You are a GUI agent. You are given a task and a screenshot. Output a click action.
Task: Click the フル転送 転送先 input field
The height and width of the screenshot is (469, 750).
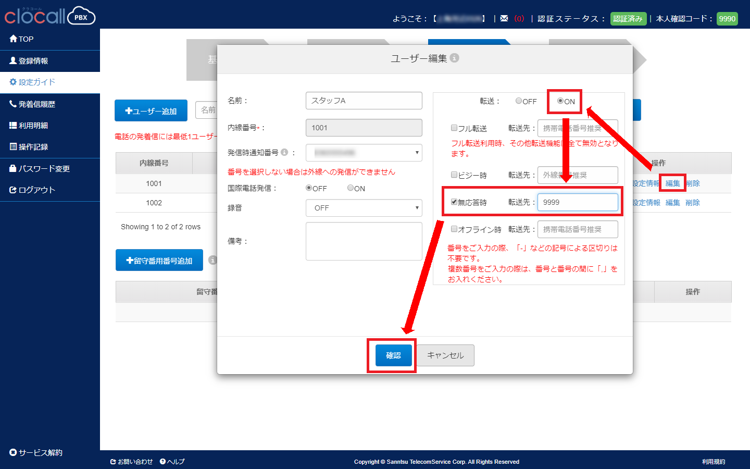578,128
